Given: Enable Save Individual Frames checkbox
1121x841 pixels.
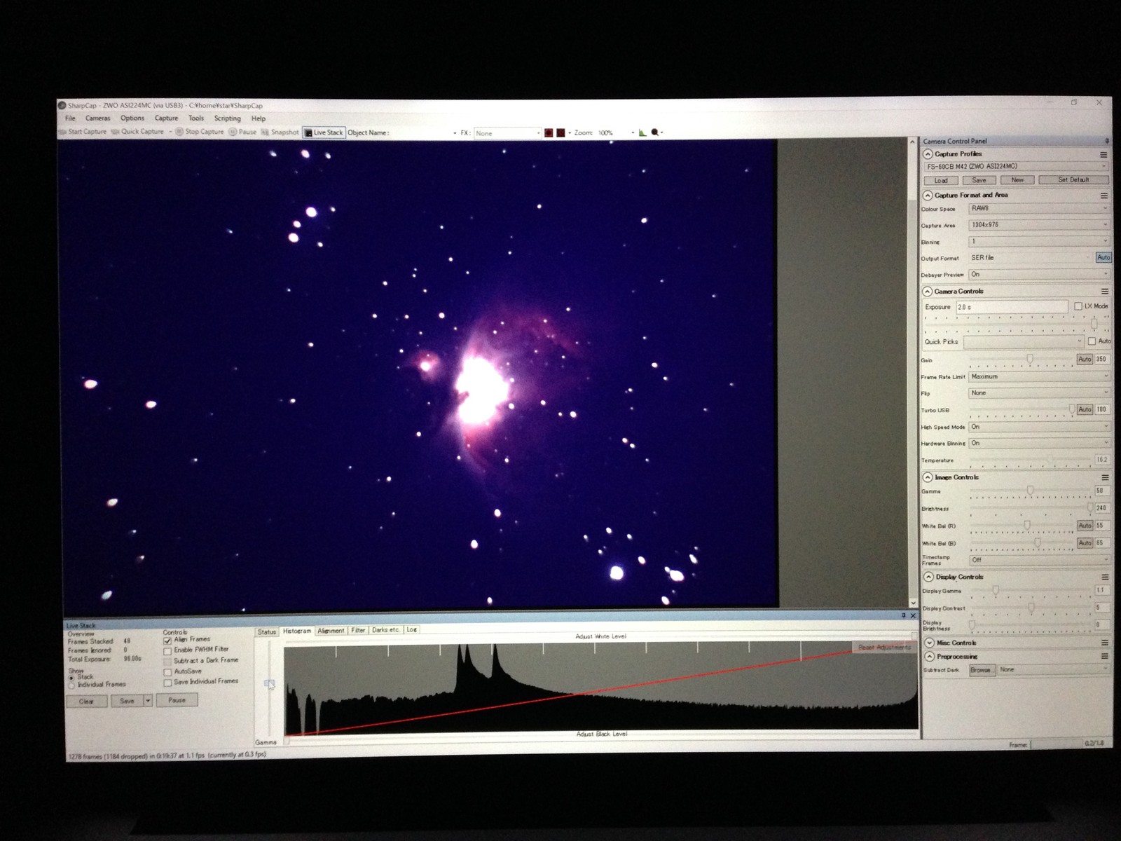Looking at the screenshot, I should [167, 683].
